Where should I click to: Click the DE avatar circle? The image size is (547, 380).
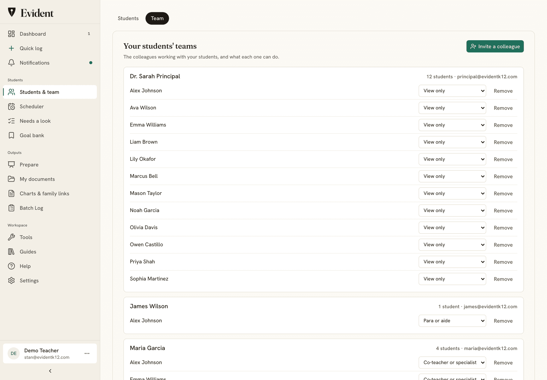pyautogui.click(x=14, y=353)
